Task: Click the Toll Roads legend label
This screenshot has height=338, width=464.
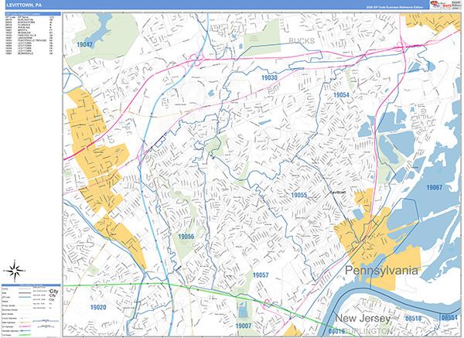Action: [x=6, y=335]
